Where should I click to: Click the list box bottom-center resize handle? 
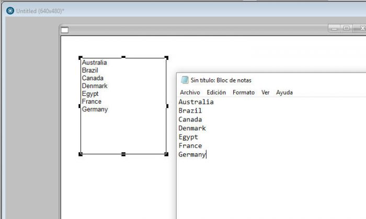pos(123,154)
